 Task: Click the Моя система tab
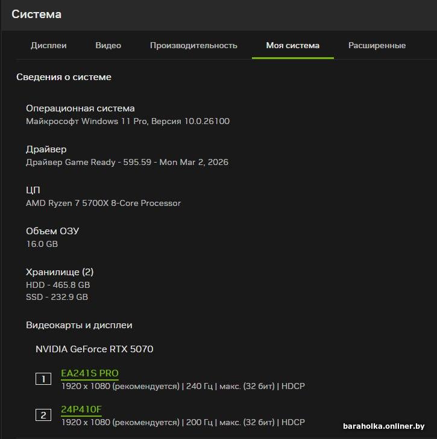(293, 45)
